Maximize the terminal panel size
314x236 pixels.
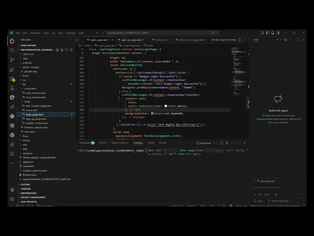pyautogui.click(x=239, y=143)
